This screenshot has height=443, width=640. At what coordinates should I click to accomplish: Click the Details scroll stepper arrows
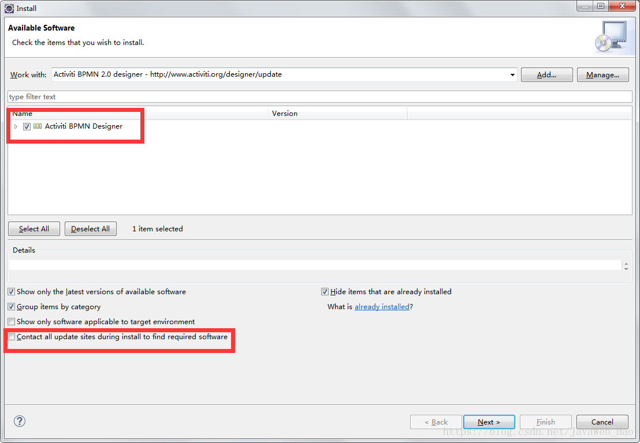click(x=626, y=266)
